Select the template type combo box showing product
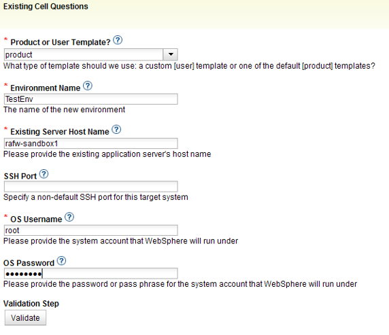 pos(91,54)
